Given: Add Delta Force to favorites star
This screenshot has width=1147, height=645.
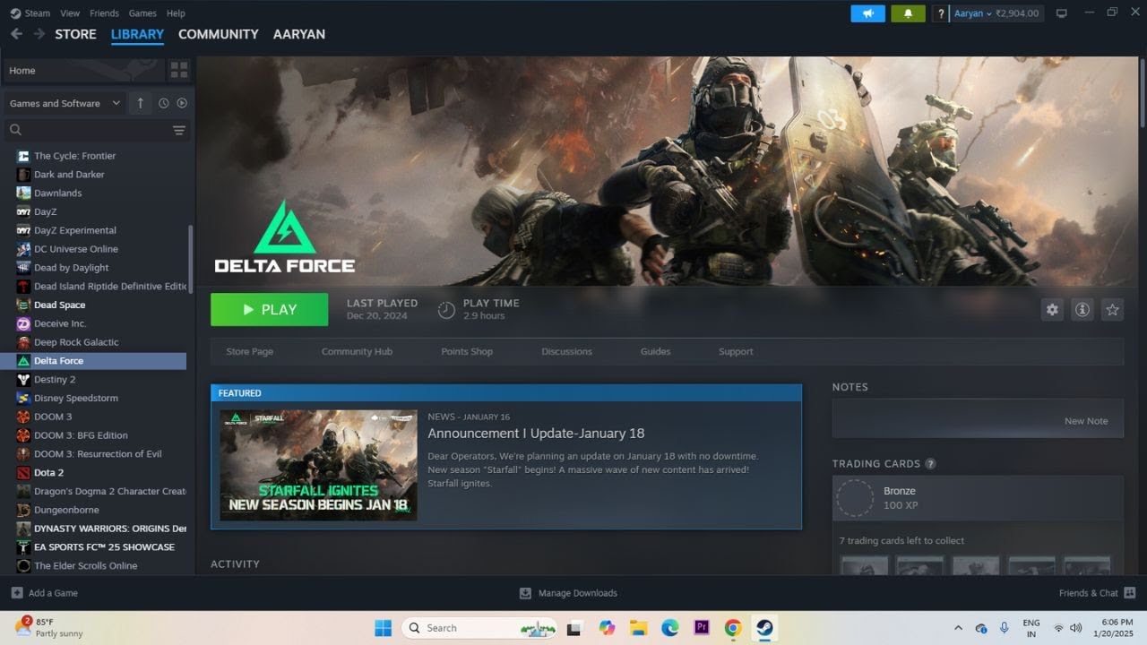Looking at the screenshot, I should (1112, 309).
